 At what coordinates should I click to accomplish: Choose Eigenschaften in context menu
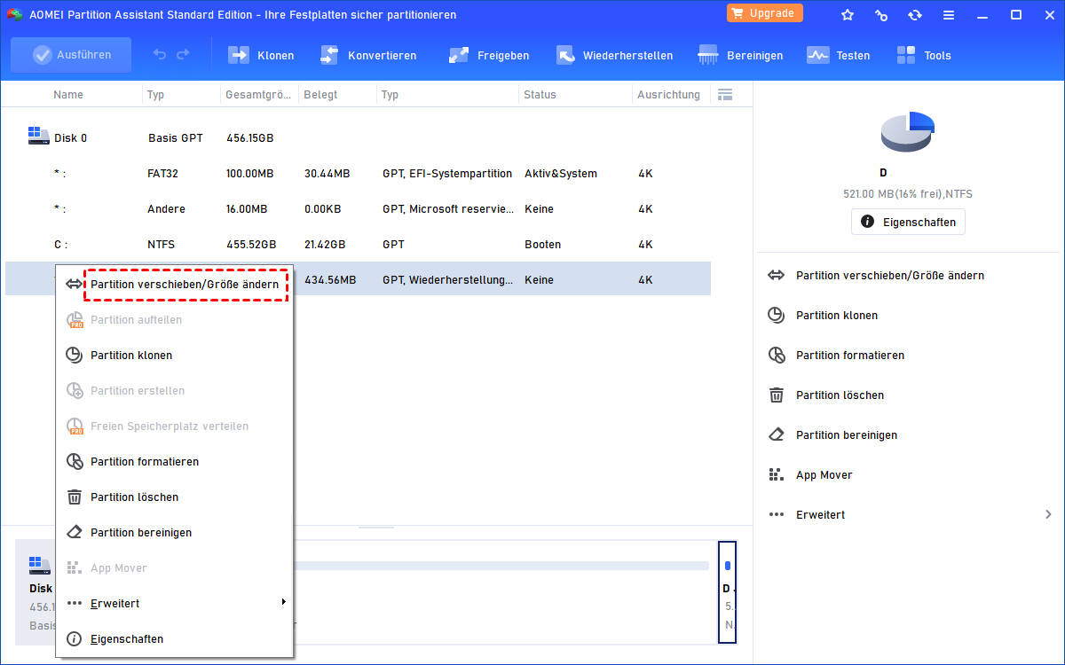[175, 639]
